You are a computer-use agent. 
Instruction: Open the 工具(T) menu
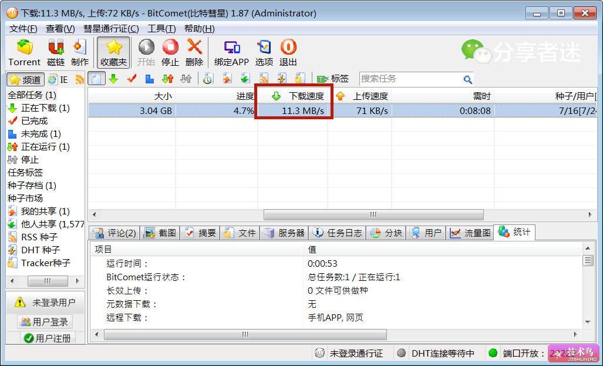click(x=161, y=29)
